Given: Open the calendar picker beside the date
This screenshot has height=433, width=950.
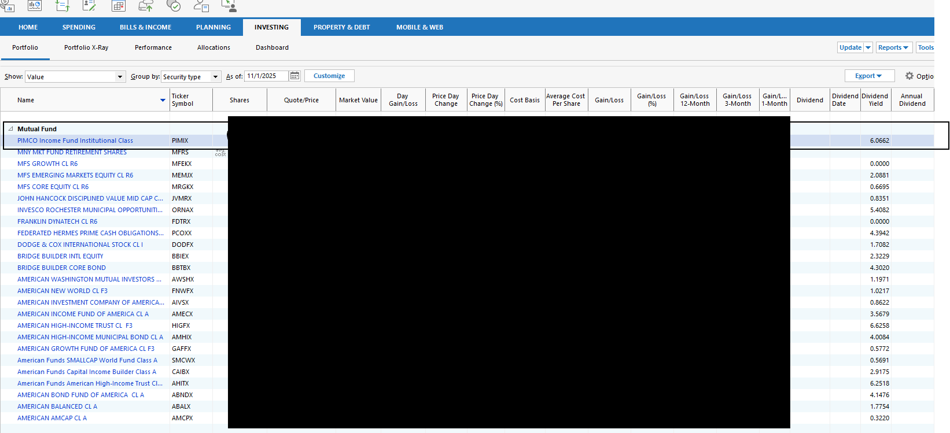Looking at the screenshot, I should point(294,76).
